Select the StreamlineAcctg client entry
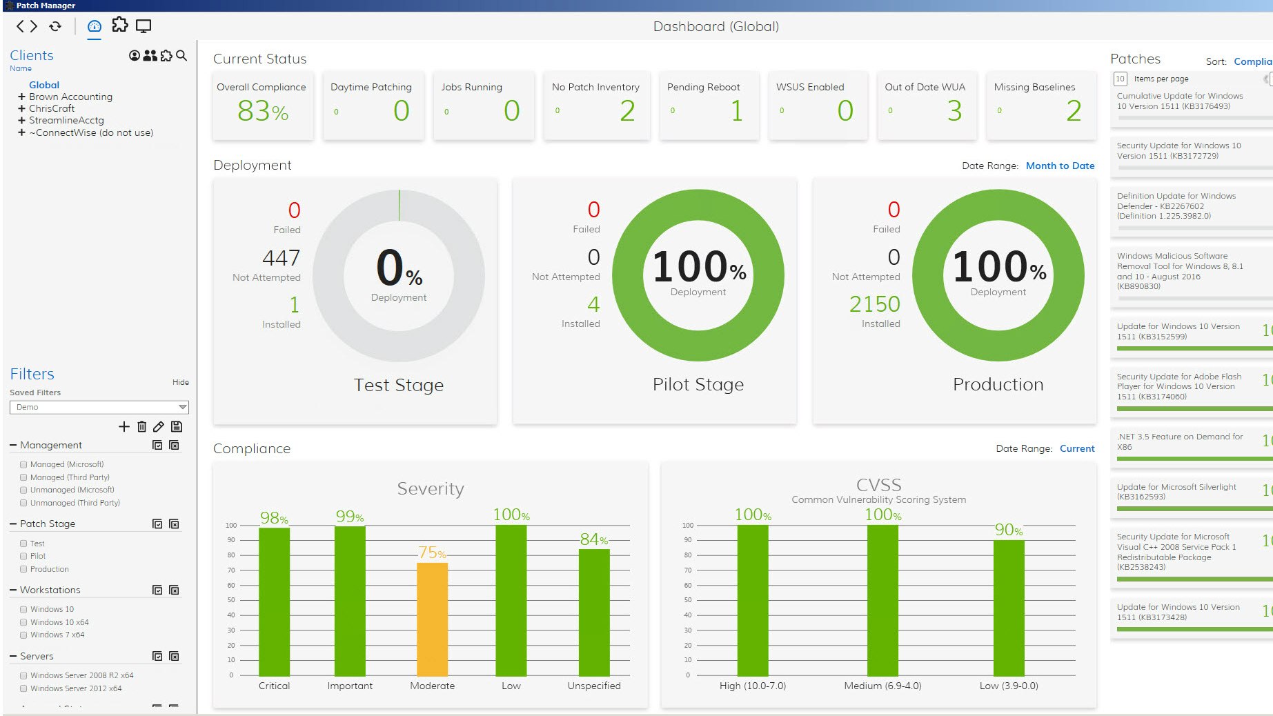The height and width of the screenshot is (716, 1273). [x=66, y=120]
